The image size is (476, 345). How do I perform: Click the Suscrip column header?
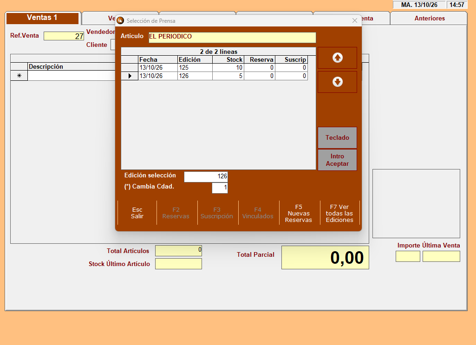pyautogui.click(x=292, y=59)
